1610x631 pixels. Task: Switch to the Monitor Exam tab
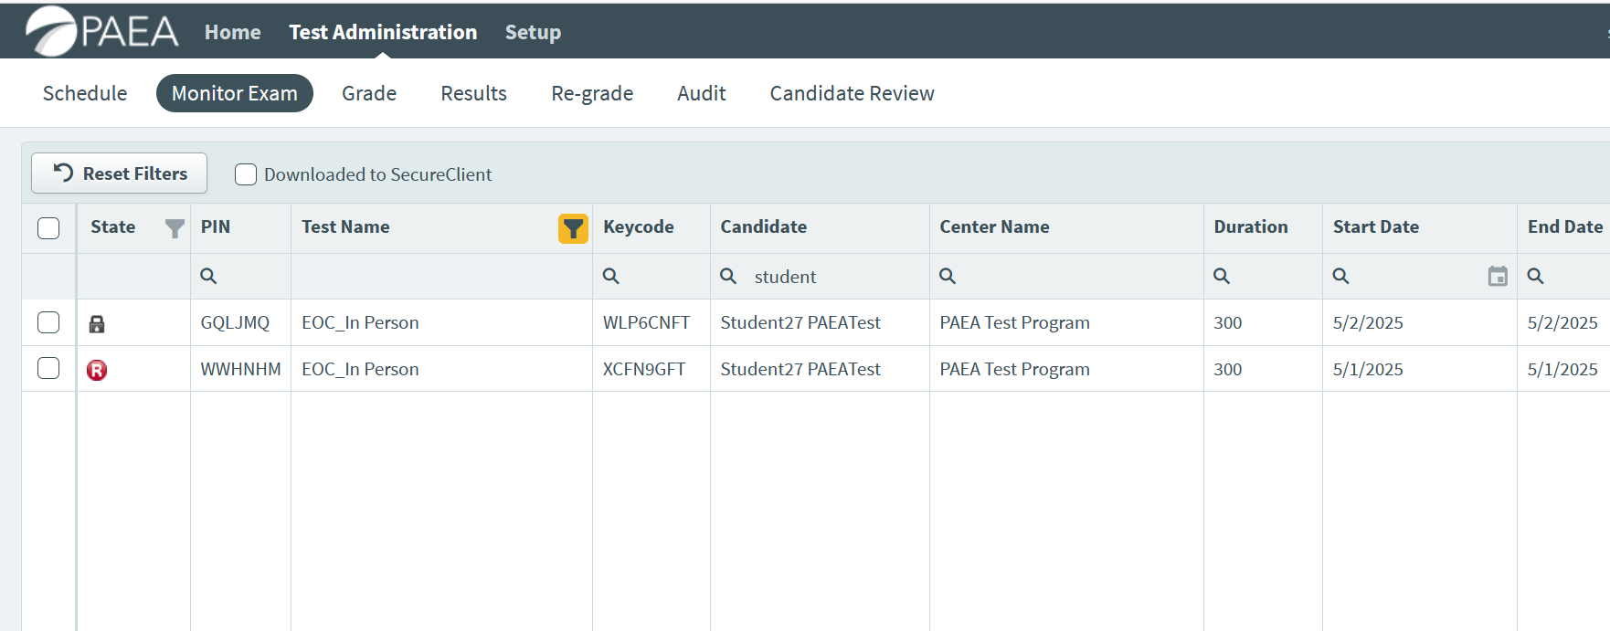click(235, 93)
